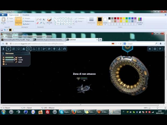The width and height of the screenshot is (167, 125).
Task: Select the Colore 2 white swatch
Action: click(x=105, y=21)
